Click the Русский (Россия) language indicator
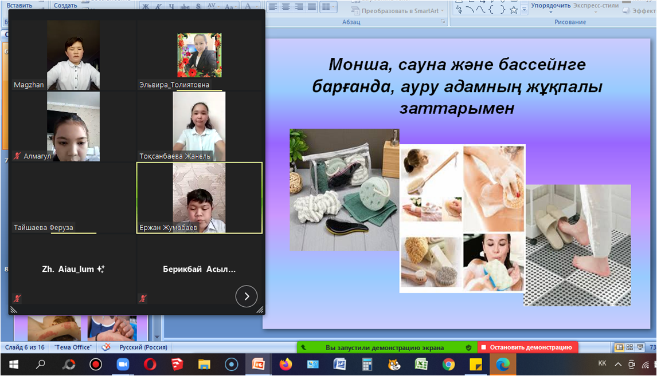 tap(143, 347)
